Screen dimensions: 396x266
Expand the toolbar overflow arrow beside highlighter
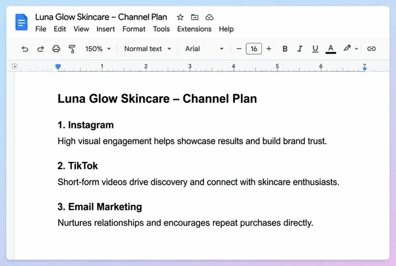coord(356,49)
